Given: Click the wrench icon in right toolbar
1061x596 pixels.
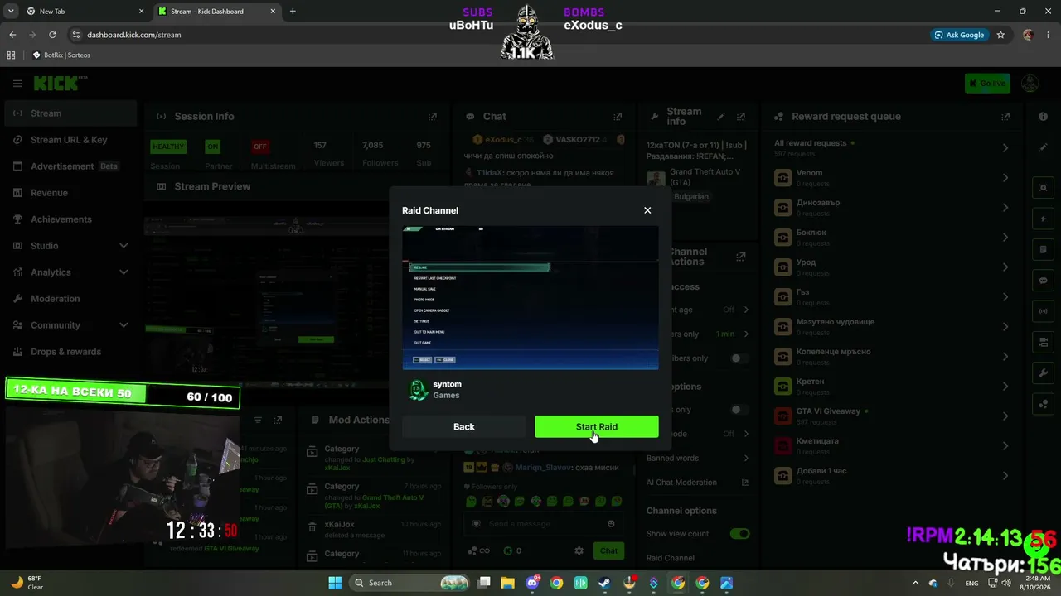Looking at the screenshot, I should 1044,373.
